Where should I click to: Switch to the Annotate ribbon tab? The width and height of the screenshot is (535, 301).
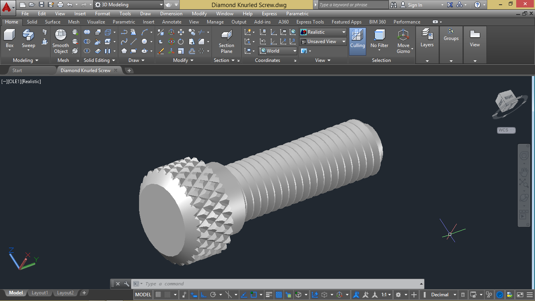172,22
